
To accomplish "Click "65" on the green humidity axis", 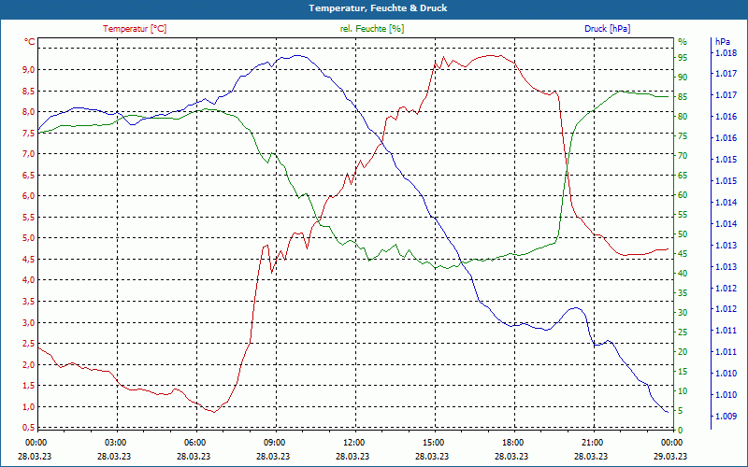I will pos(683,176).
